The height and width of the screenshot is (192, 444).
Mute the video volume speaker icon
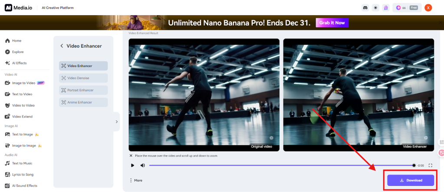pyautogui.click(x=143, y=165)
